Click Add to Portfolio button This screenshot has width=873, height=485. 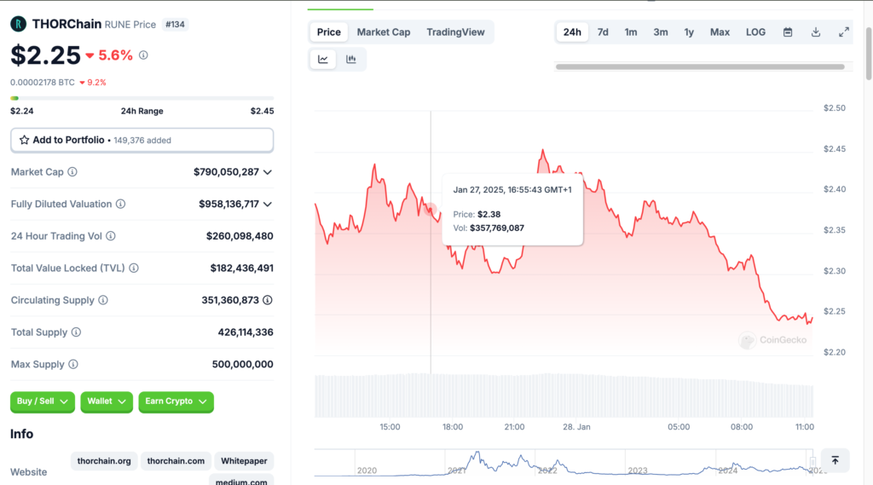(x=142, y=141)
